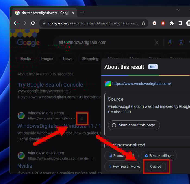Screen dimensions: 190x184
Task: Open the tab search chevron
Action: click(x=178, y=10)
